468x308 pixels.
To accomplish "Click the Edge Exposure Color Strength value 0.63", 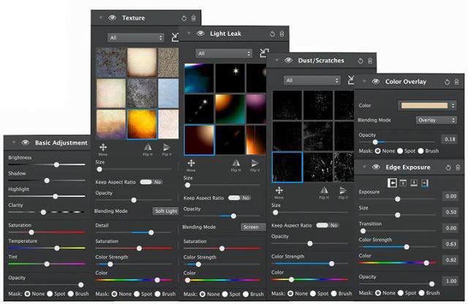I will pyautogui.click(x=450, y=244).
